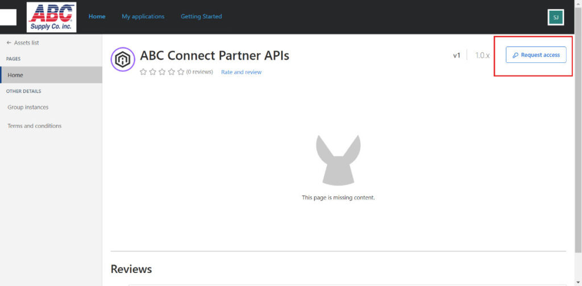Go back to the Assets list

click(23, 43)
